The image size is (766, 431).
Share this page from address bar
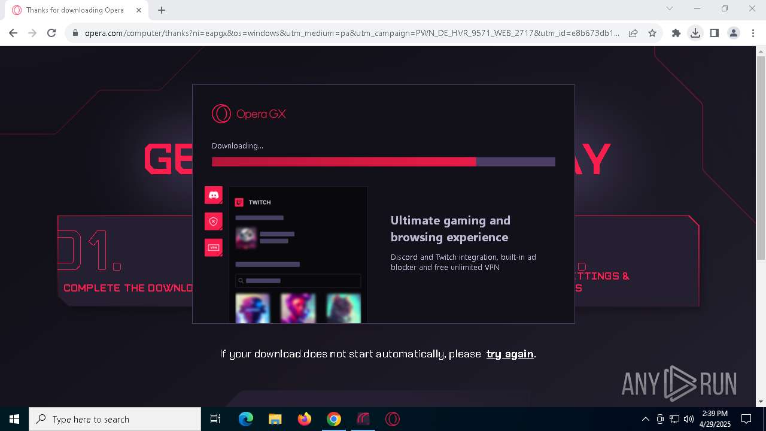point(633,34)
